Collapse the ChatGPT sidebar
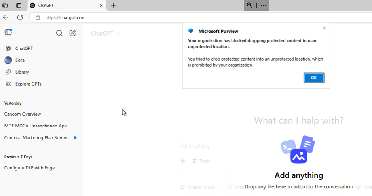372x196 pixels. click(x=8, y=32)
